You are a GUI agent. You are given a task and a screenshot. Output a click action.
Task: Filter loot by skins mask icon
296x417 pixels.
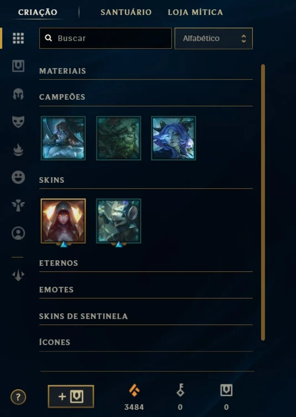18,122
